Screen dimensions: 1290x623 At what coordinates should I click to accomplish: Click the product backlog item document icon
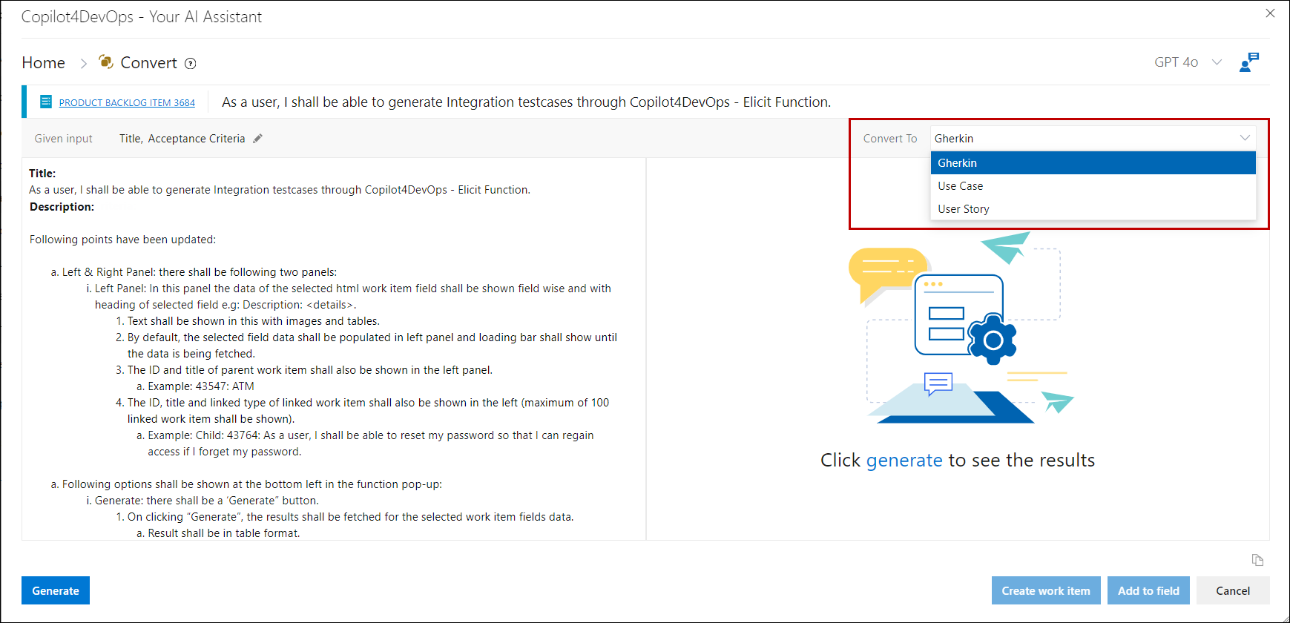coord(46,102)
